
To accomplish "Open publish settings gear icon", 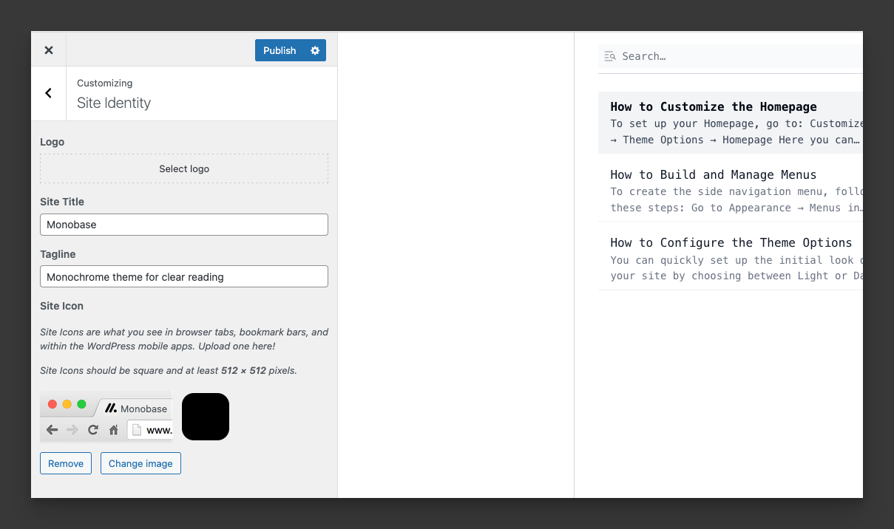I will 315,50.
